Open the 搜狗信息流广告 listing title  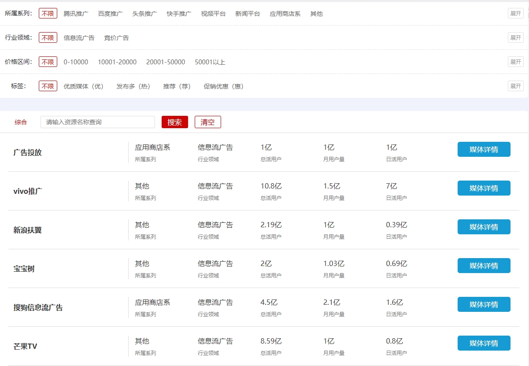click(38, 307)
